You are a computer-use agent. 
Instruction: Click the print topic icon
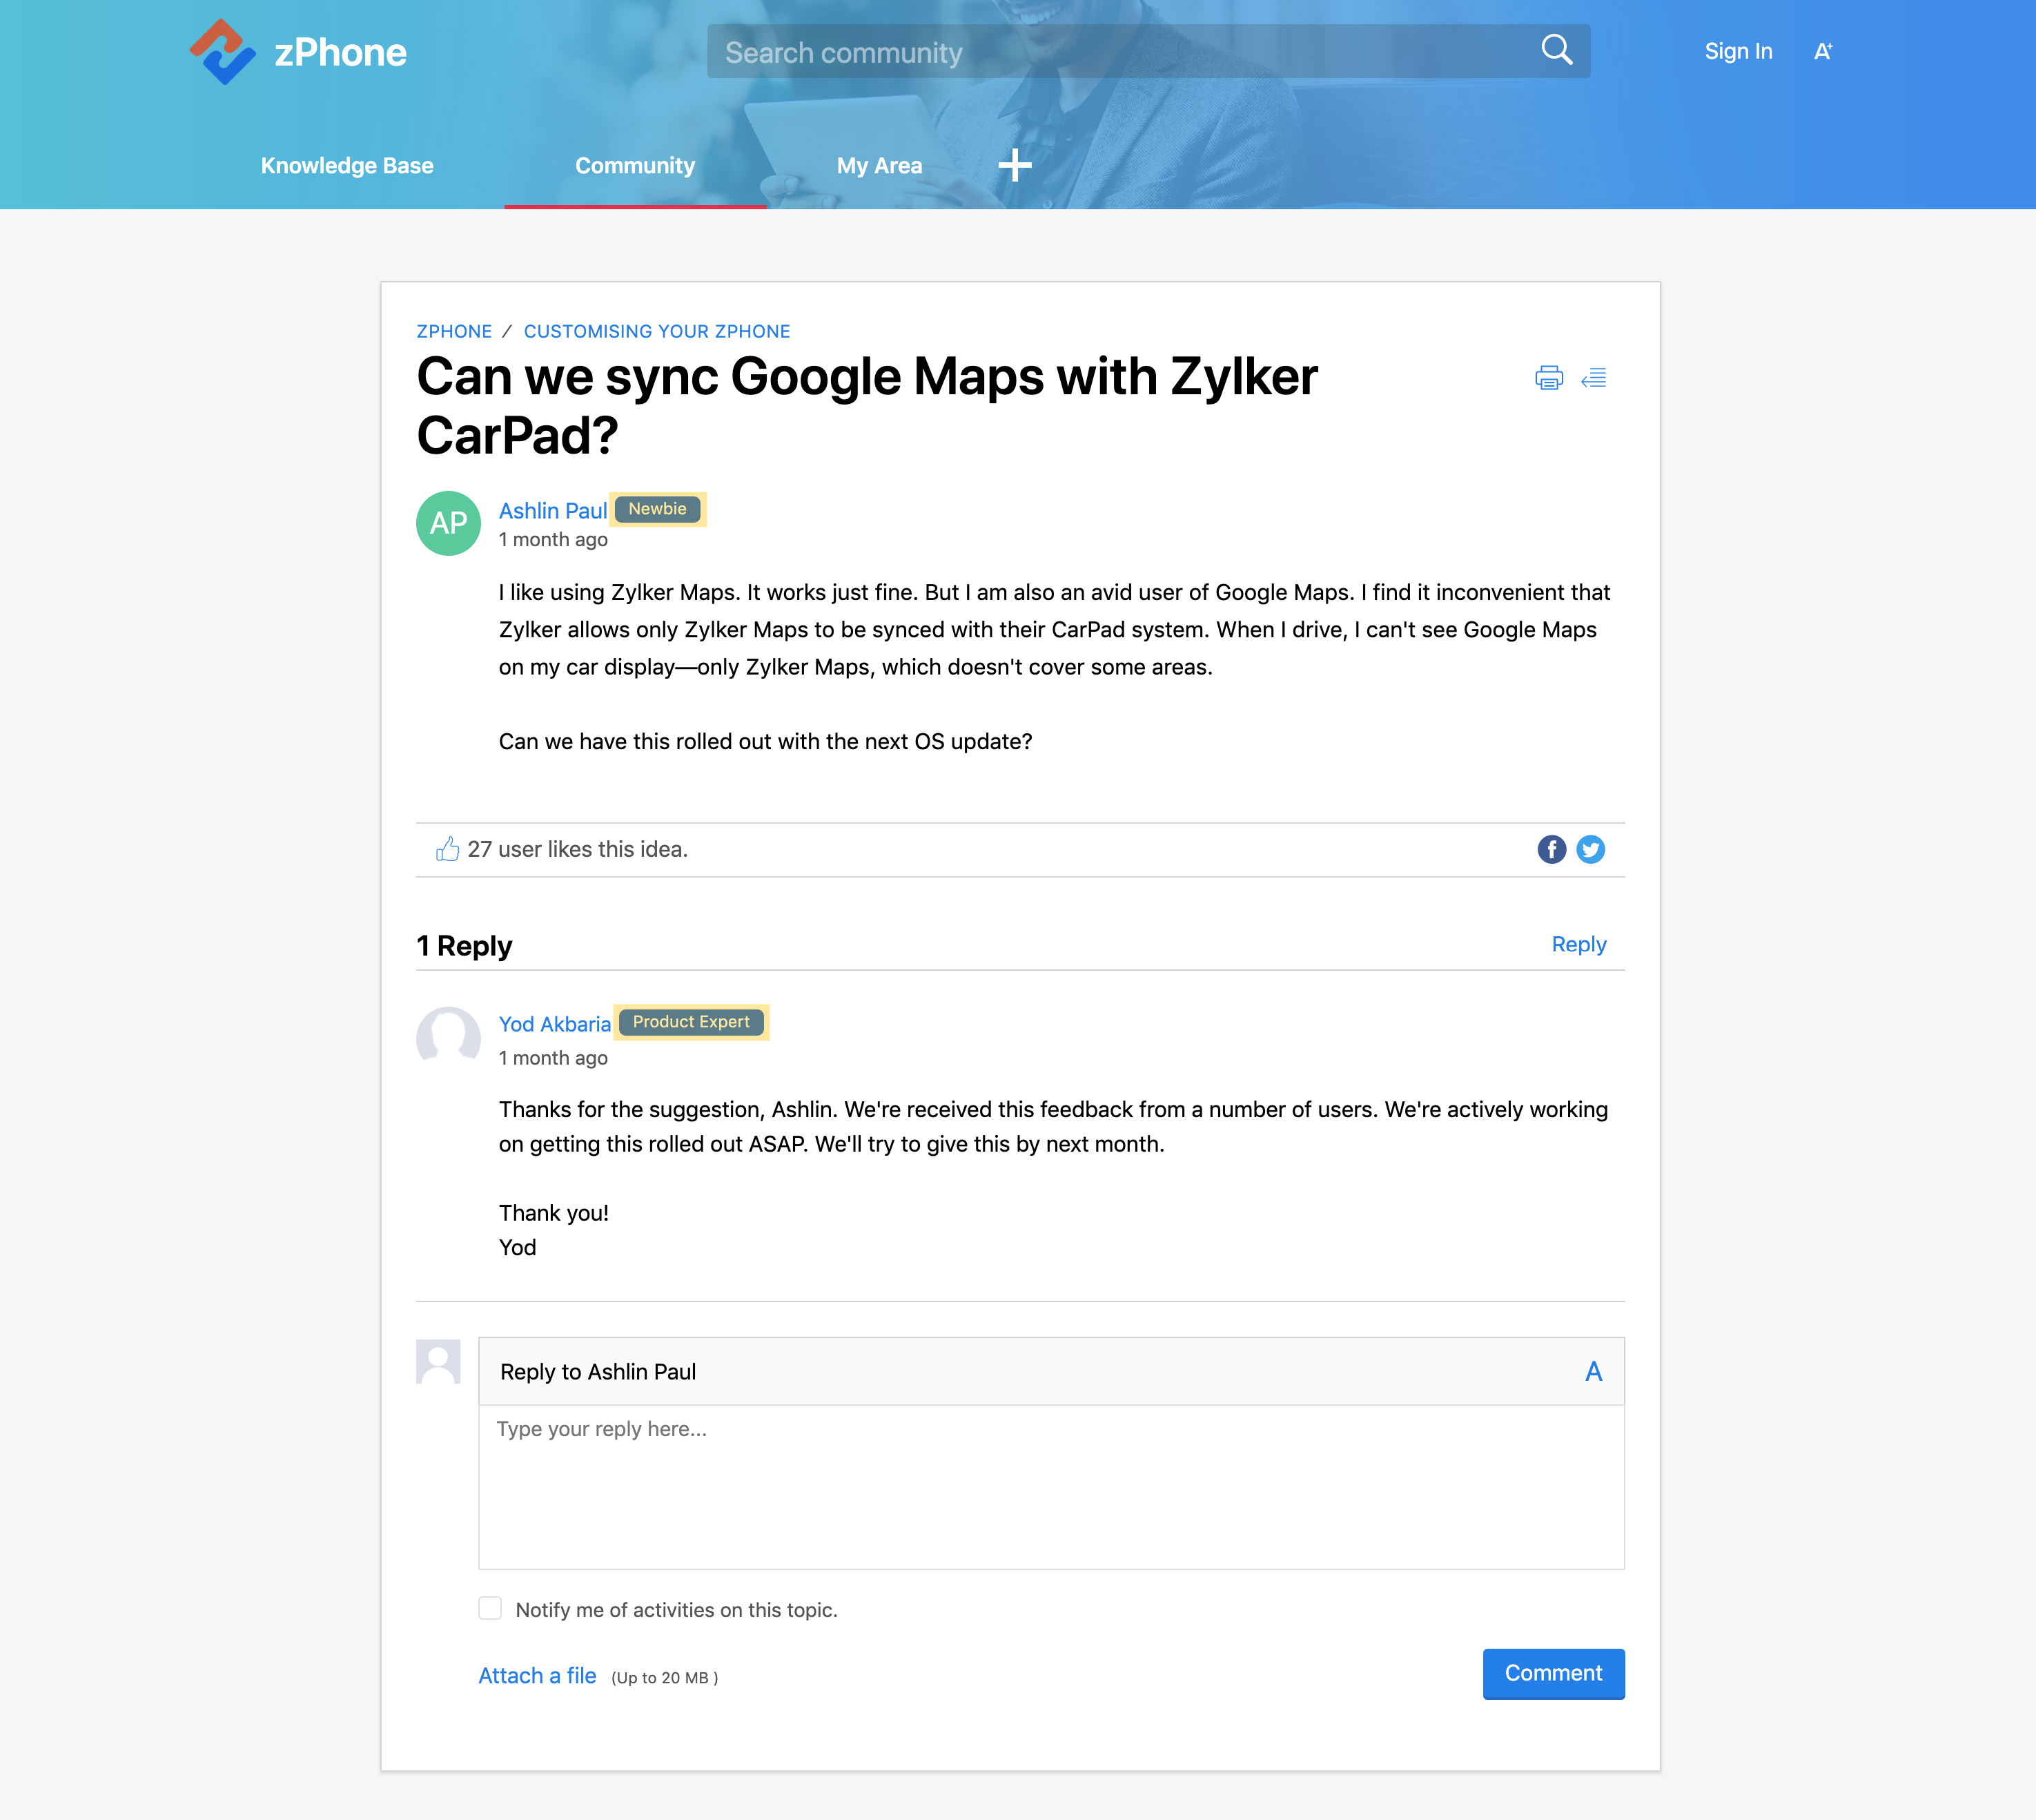[1548, 378]
